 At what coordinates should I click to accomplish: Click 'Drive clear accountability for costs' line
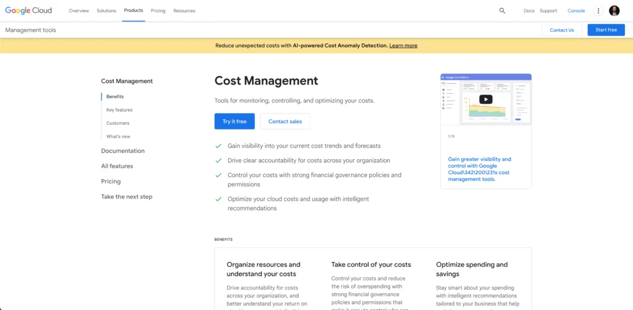coord(309,161)
